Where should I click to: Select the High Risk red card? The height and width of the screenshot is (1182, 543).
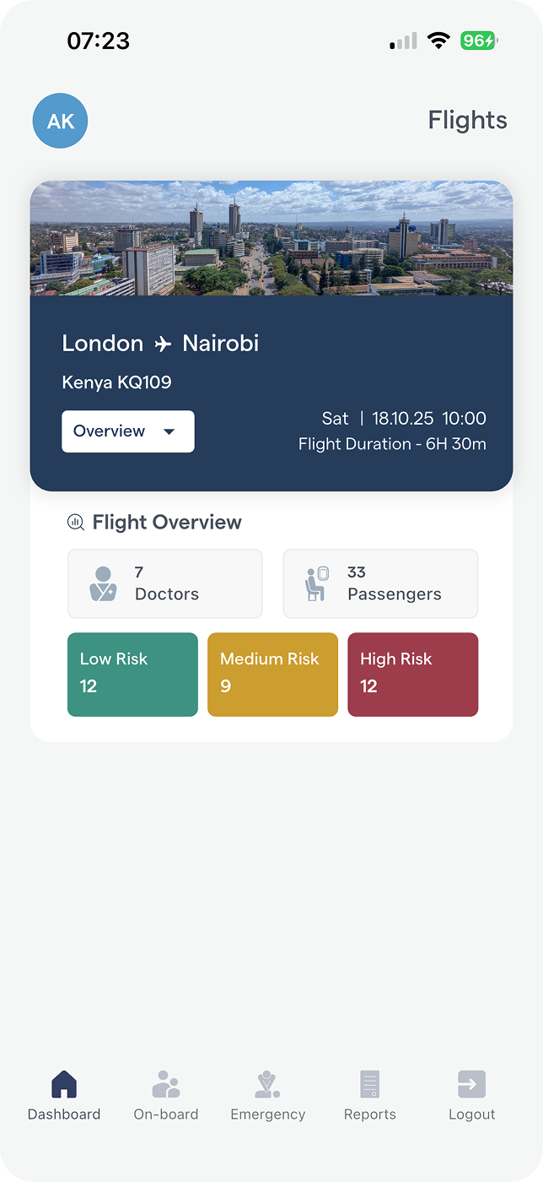(412, 675)
